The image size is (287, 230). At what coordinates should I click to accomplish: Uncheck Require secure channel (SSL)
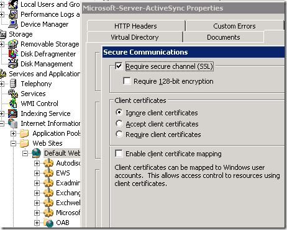point(119,66)
